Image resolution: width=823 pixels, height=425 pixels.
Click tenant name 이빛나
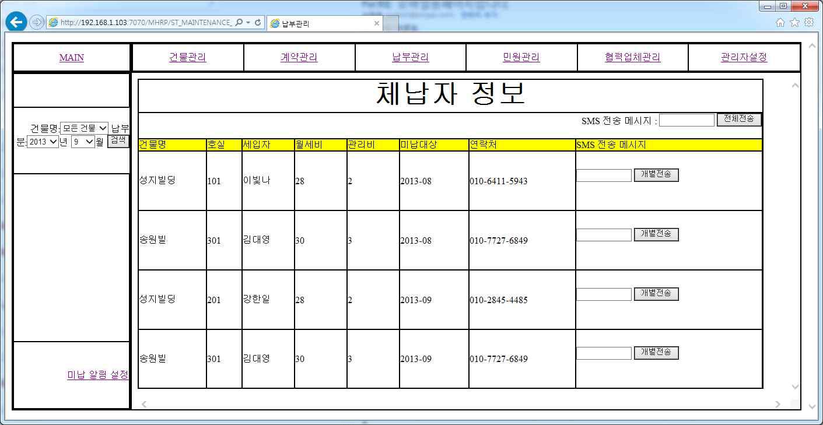[256, 181]
